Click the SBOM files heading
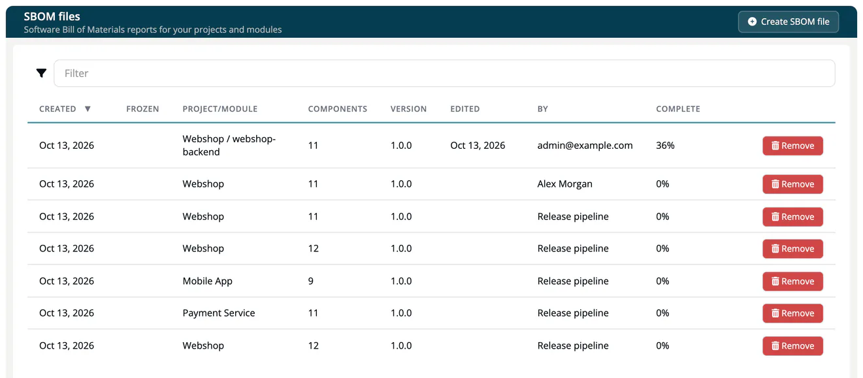Screen dimensions: 863x378 [x=52, y=17]
